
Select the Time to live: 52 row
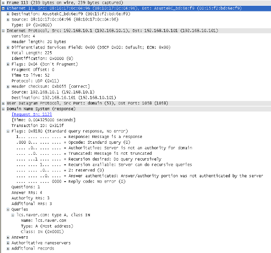[31, 75]
